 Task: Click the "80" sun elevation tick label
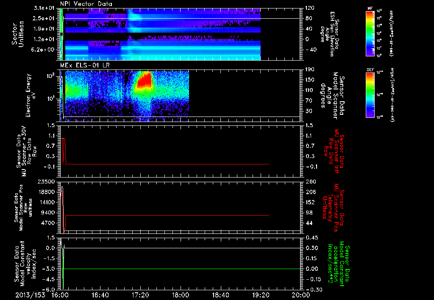[x=309, y=18]
